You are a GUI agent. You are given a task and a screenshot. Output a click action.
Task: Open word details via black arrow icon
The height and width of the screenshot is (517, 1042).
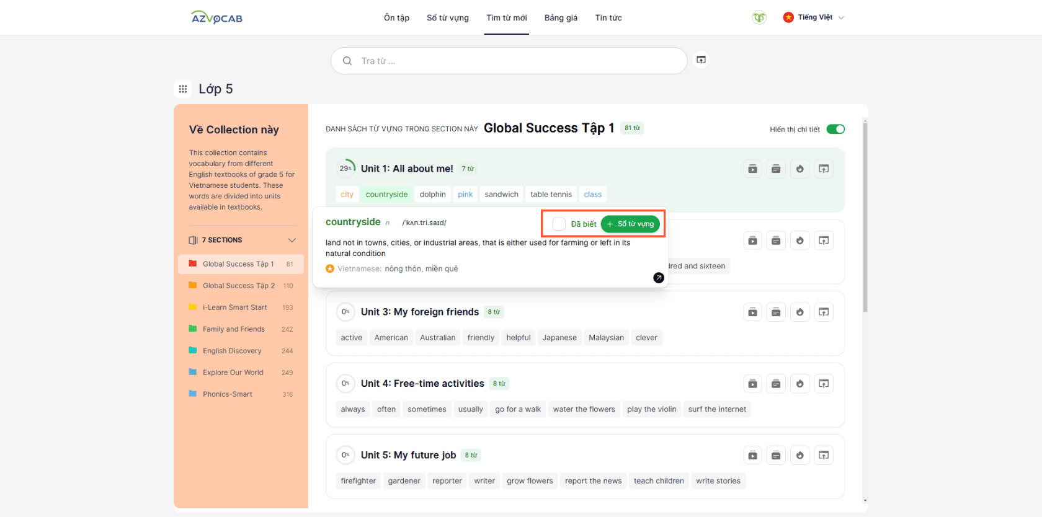pyautogui.click(x=659, y=278)
